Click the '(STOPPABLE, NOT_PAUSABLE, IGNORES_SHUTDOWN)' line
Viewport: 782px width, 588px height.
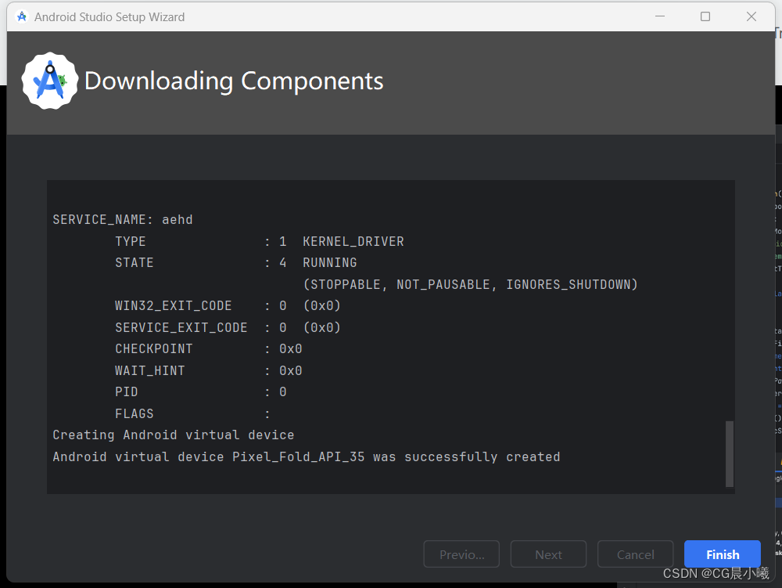pyautogui.click(x=470, y=284)
